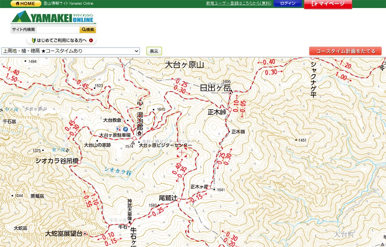Click the 大台山の家跡 label
The image size is (386, 247).
pyautogui.click(x=98, y=145)
